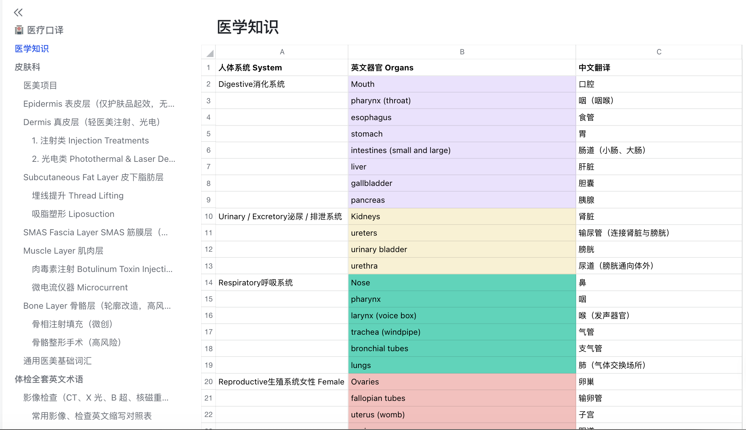This screenshot has height=430, width=746.
Task: Open 吸脂塑形 Liposuction outline entry
Action: [73, 214]
